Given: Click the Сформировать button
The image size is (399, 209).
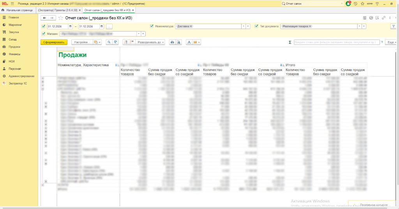Looking at the screenshot, I should coord(54,42).
